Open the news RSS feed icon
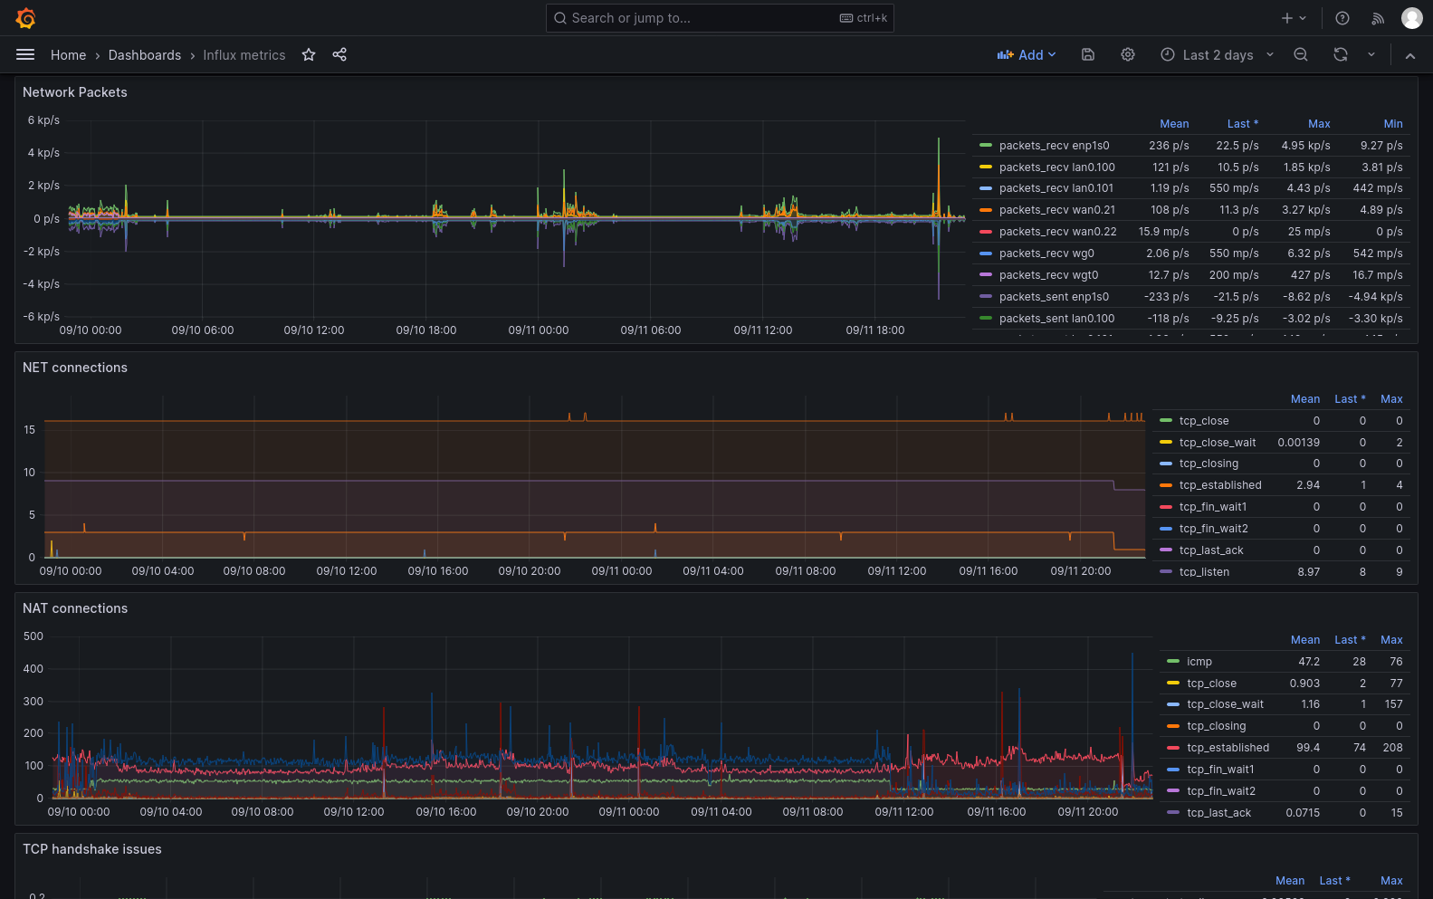The width and height of the screenshot is (1433, 899). pos(1378,18)
